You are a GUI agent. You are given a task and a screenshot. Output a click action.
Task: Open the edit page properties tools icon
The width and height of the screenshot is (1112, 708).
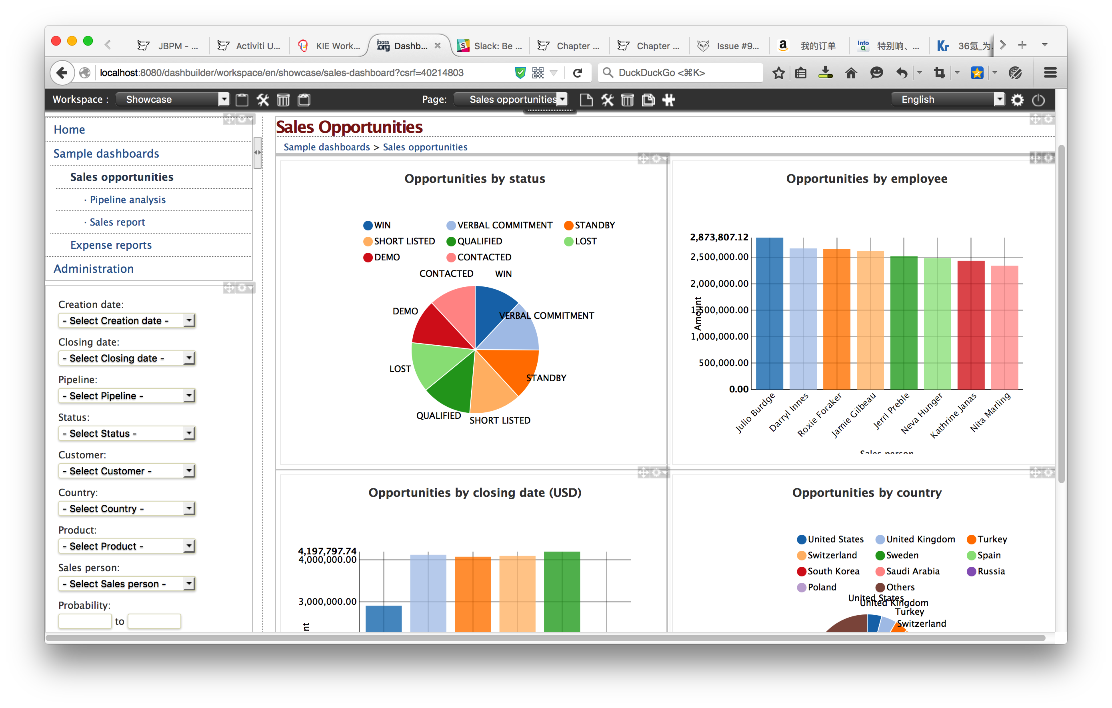(x=607, y=100)
